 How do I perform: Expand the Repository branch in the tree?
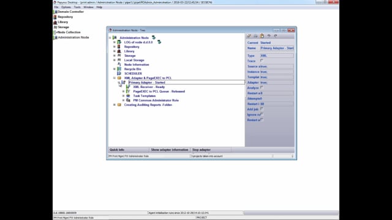[x=115, y=46]
